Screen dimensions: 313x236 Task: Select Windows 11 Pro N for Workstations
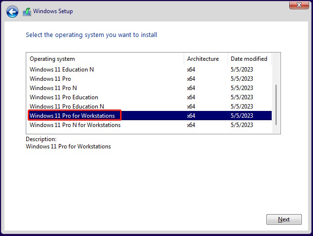(x=149, y=125)
